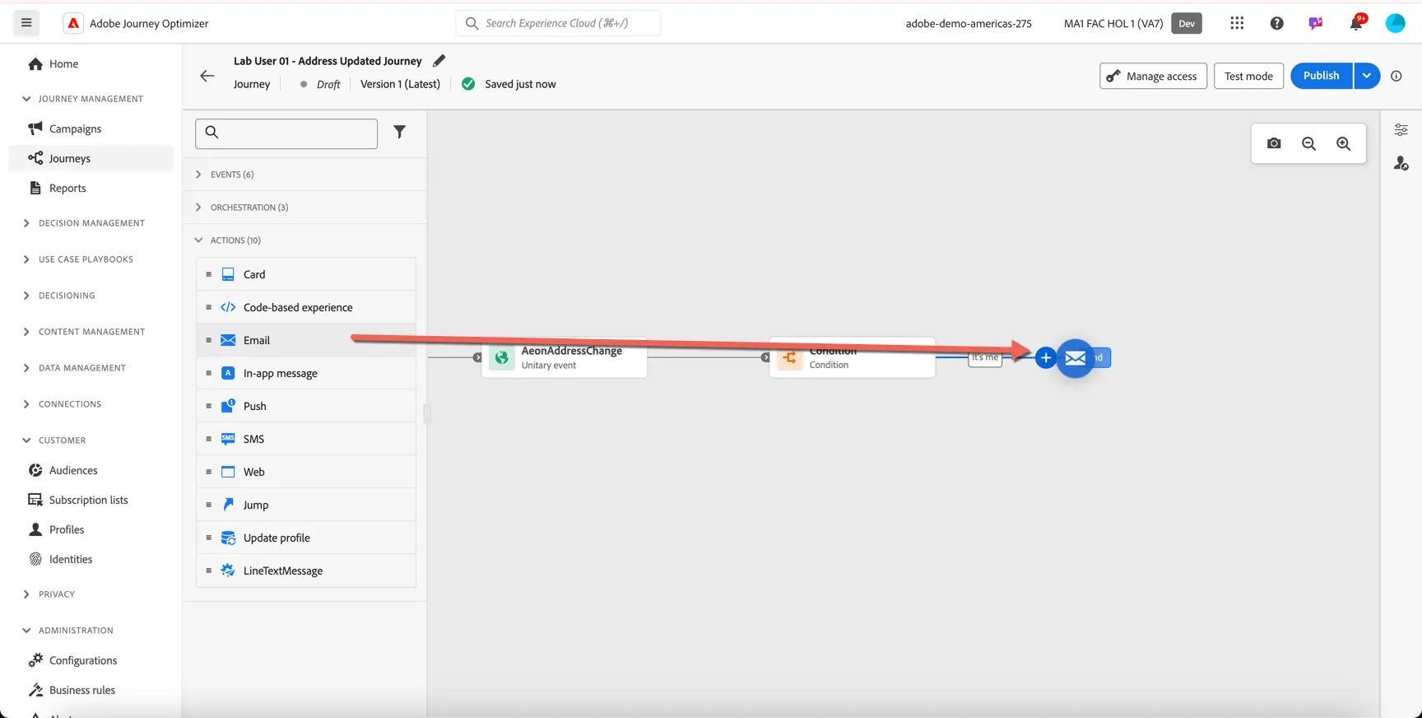Expand Content Management in sidebar
This screenshot has width=1422, height=718.
click(x=91, y=332)
